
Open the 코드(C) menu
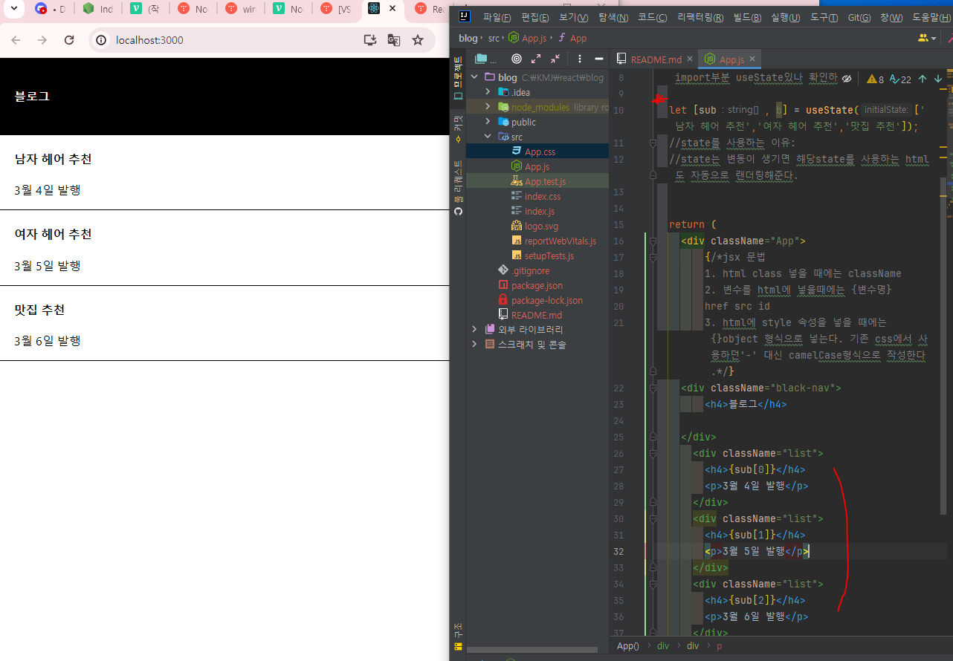pyautogui.click(x=652, y=17)
